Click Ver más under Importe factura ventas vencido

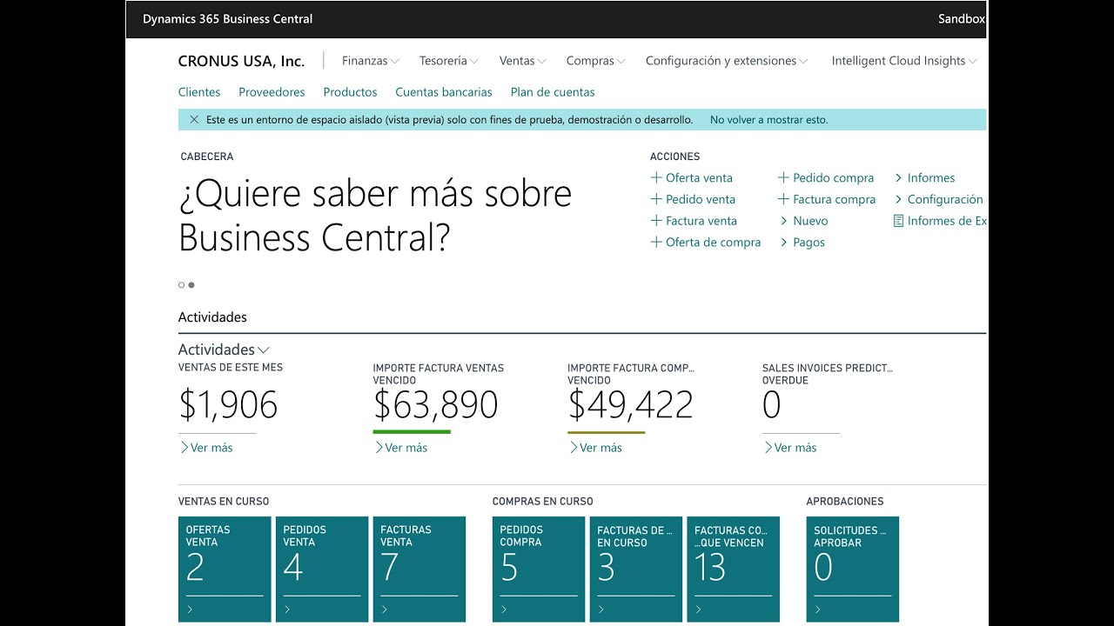coord(401,448)
